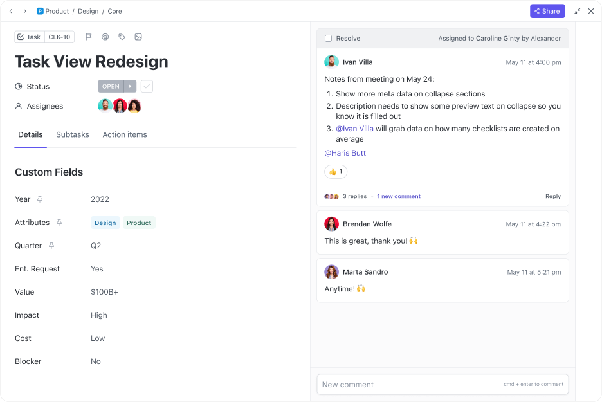
Task: Set a priority flag on the task
Action: [89, 37]
